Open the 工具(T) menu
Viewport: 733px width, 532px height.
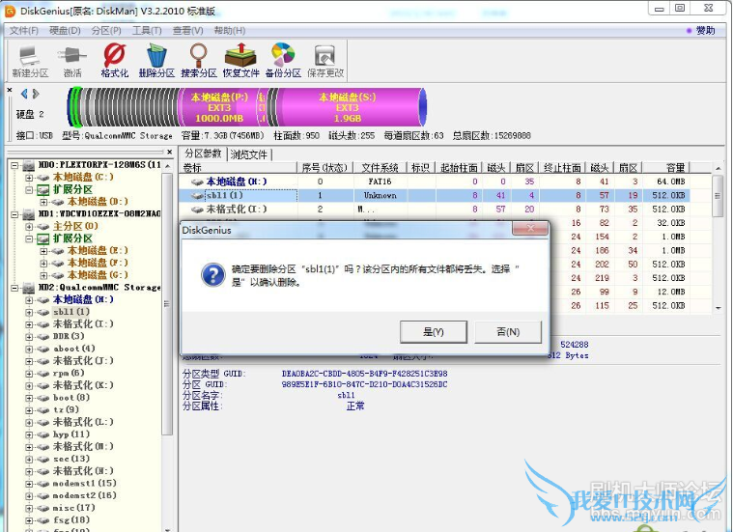[x=147, y=30]
